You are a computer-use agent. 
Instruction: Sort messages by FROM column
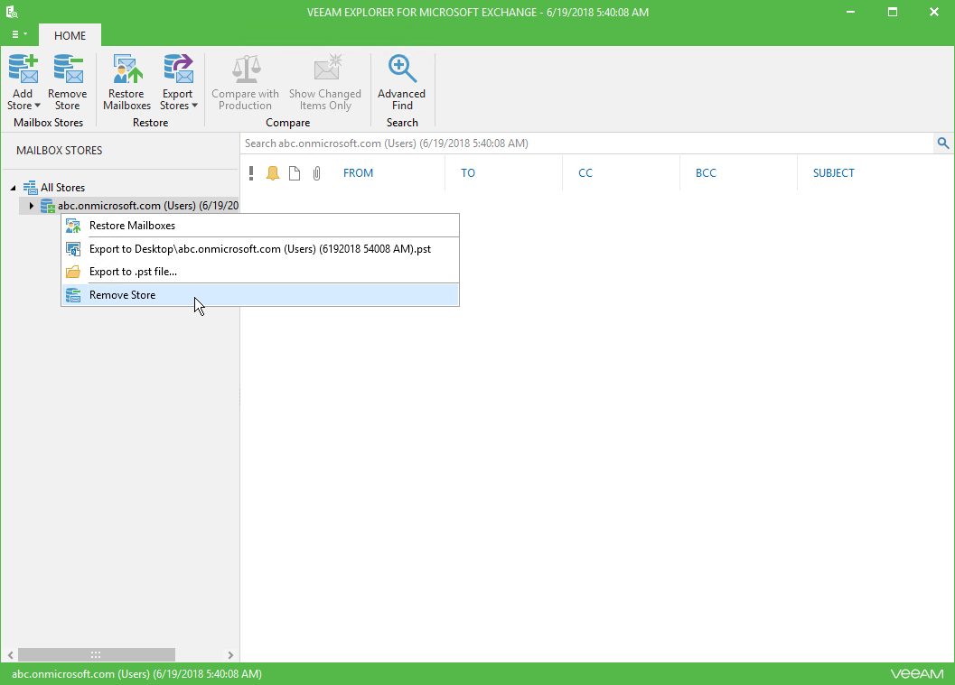pos(358,173)
